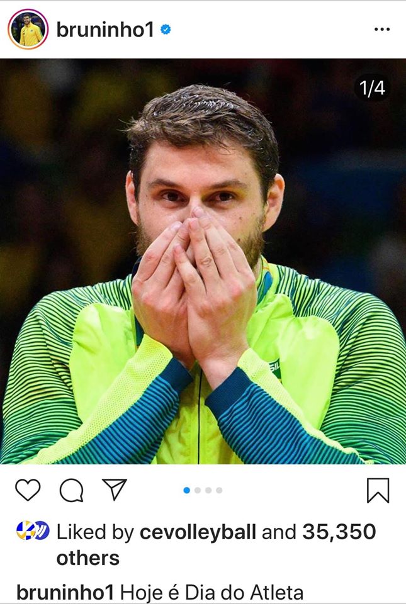
Task: Save the post with the bookmark icon
Action: tap(378, 490)
